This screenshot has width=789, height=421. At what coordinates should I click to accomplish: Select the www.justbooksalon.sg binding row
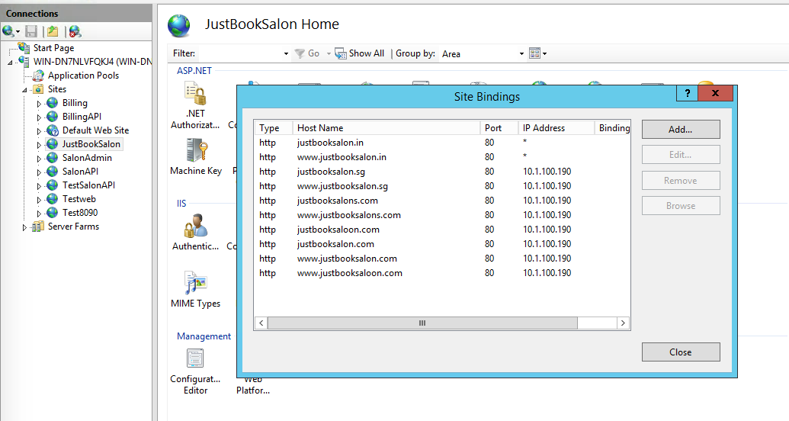(x=442, y=186)
